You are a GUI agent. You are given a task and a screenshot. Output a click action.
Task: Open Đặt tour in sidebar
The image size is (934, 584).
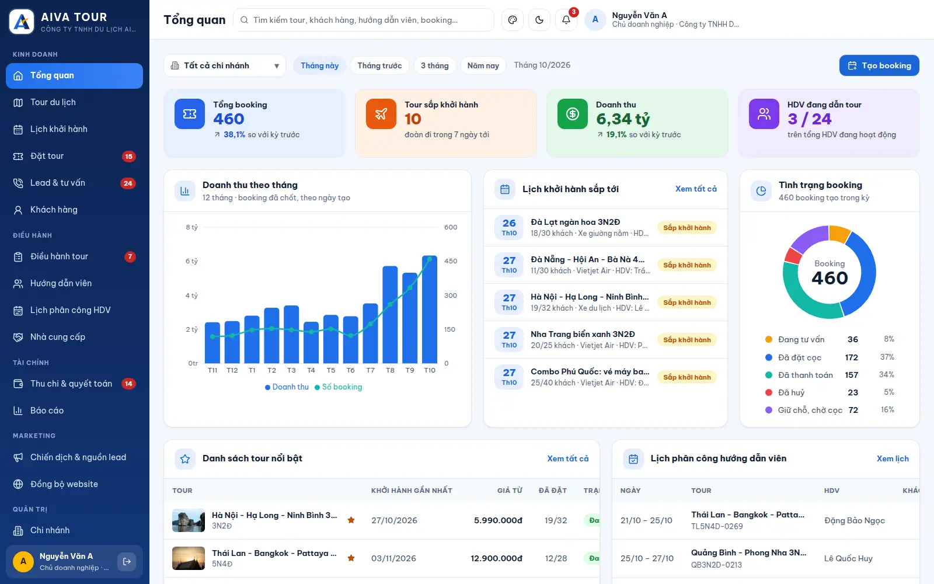74,156
